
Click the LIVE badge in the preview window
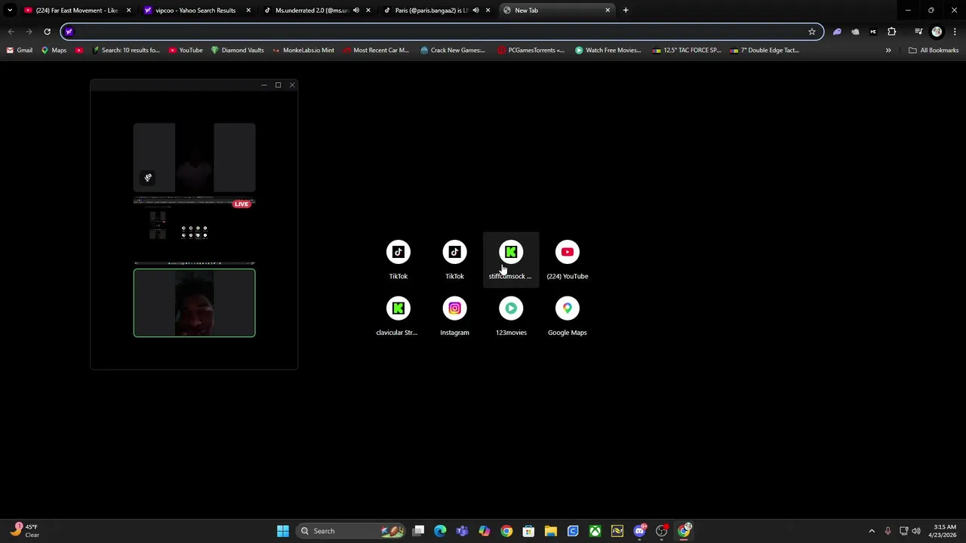(241, 204)
